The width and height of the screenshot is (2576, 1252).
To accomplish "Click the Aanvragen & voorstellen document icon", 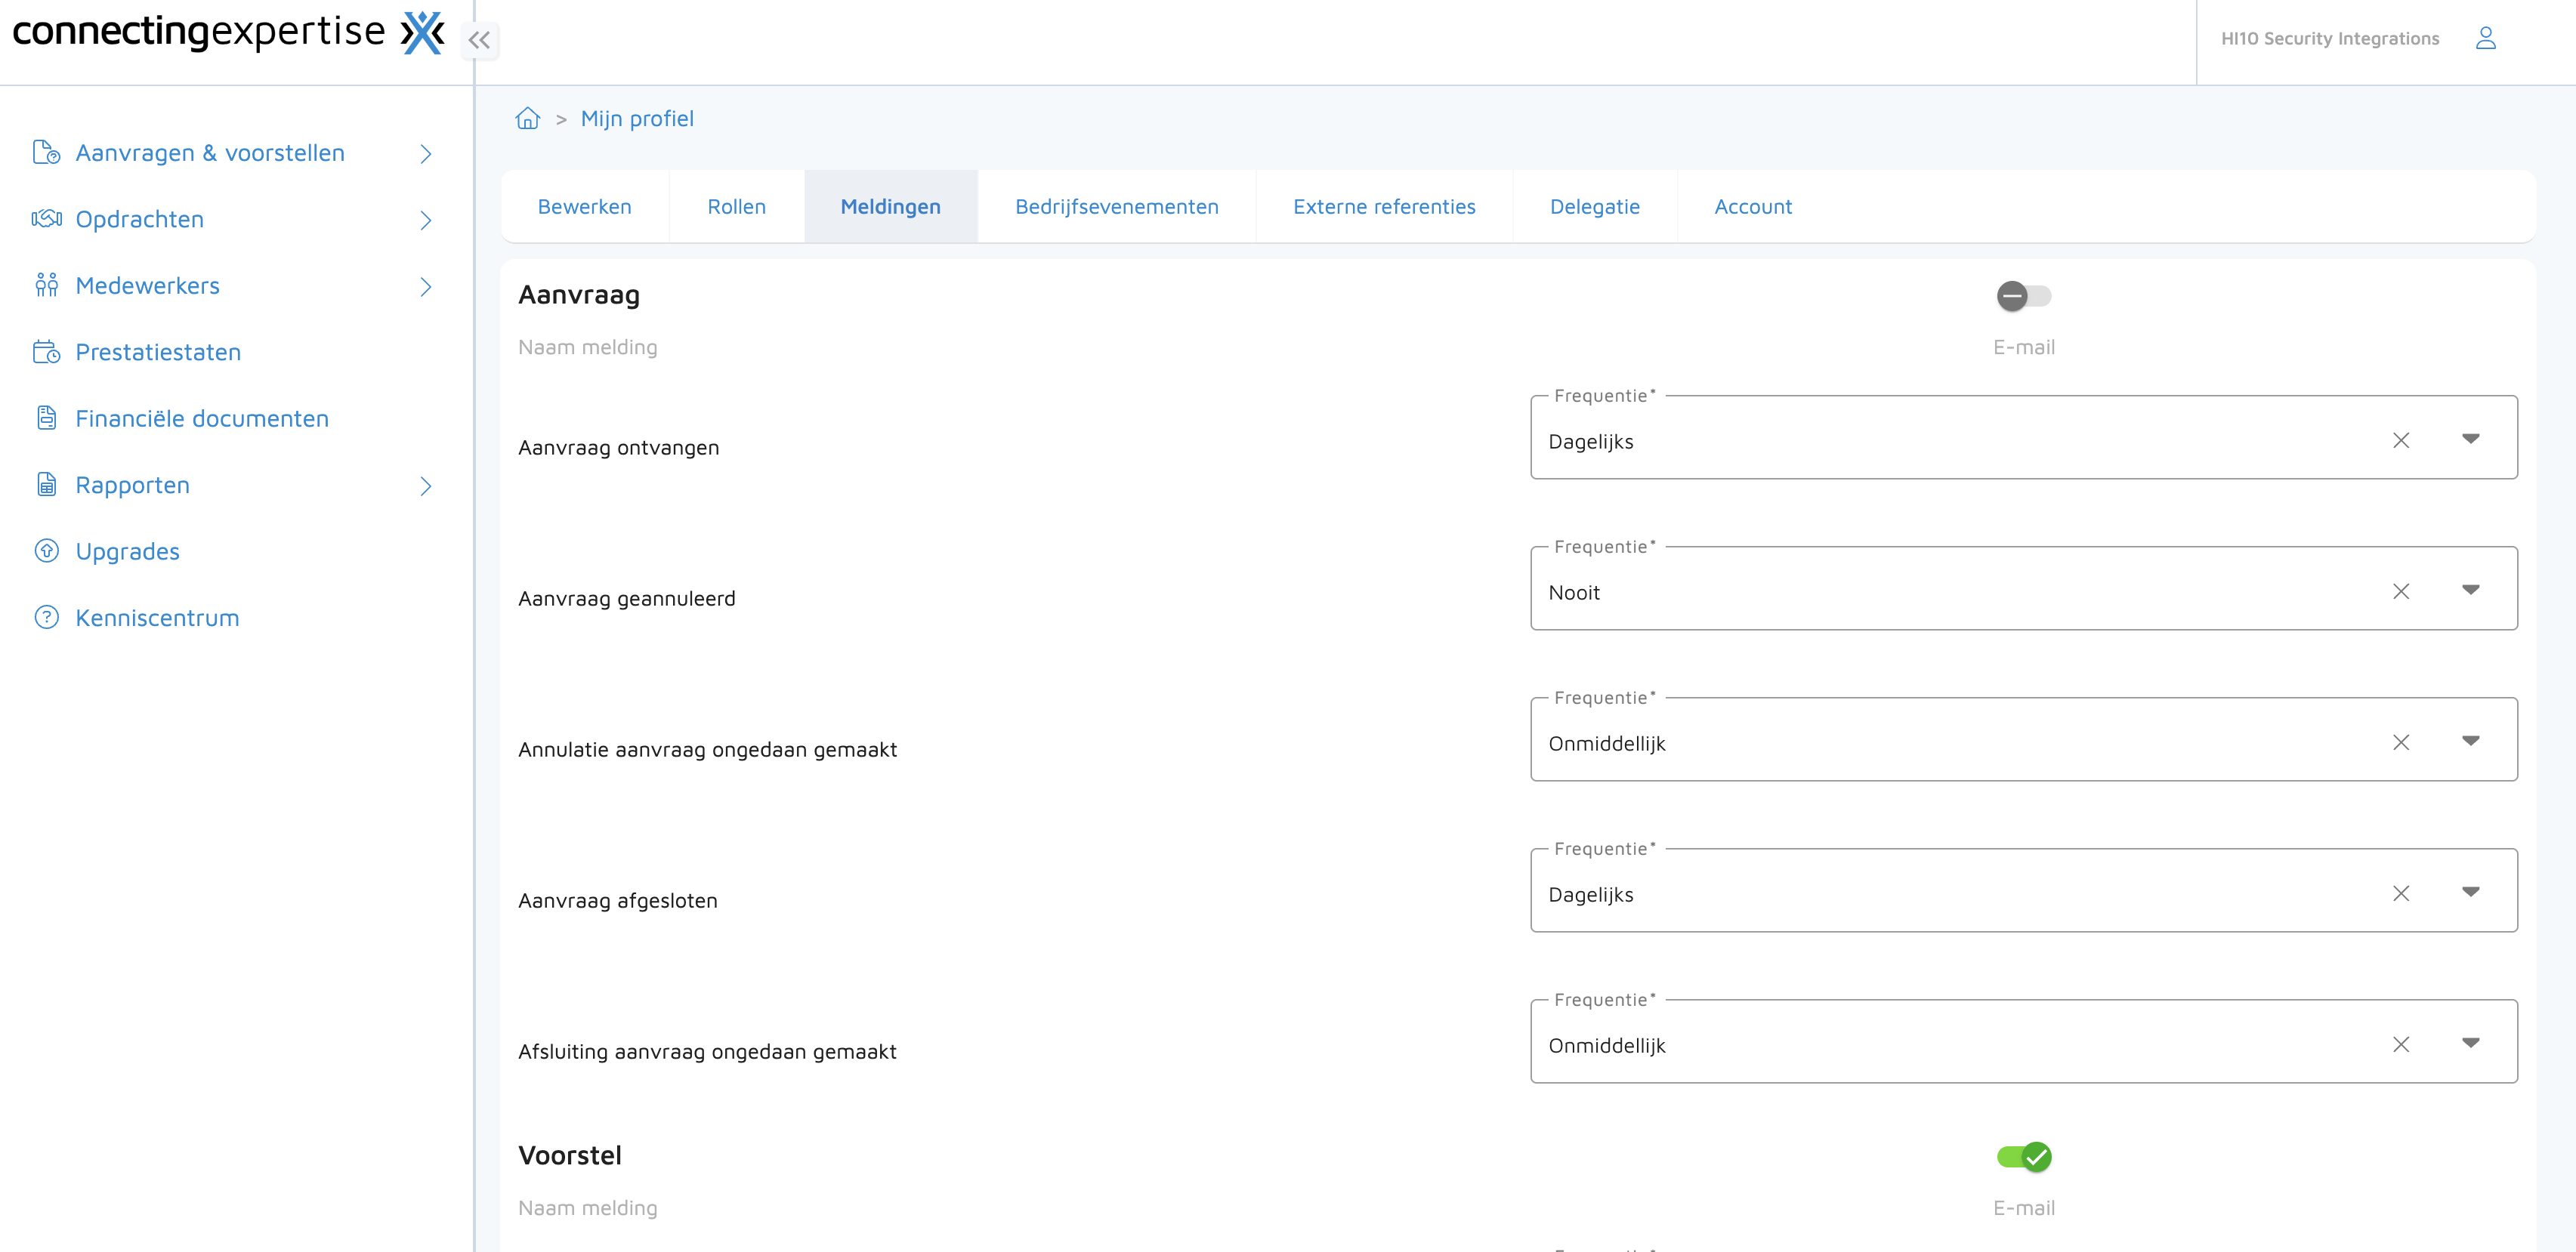I will (46, 152).
